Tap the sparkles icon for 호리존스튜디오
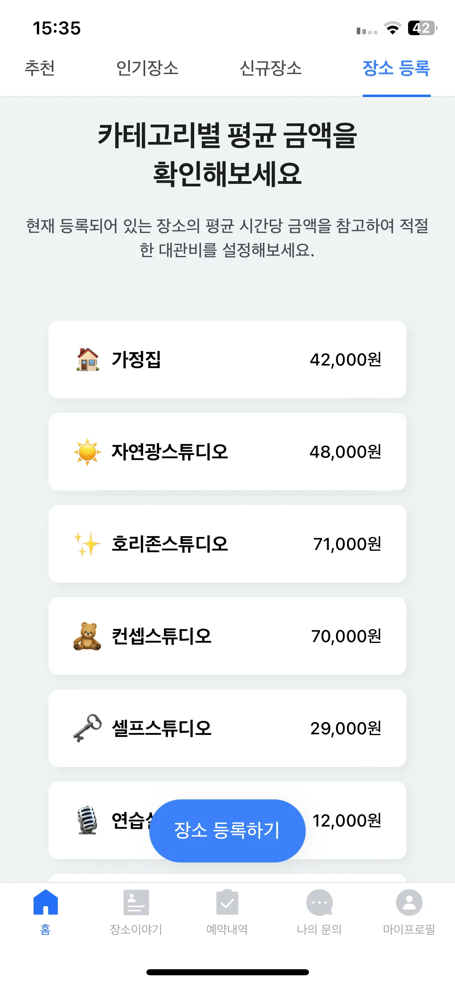The height and width of the screenshot is (985, 455). click(x=87, y=544)
